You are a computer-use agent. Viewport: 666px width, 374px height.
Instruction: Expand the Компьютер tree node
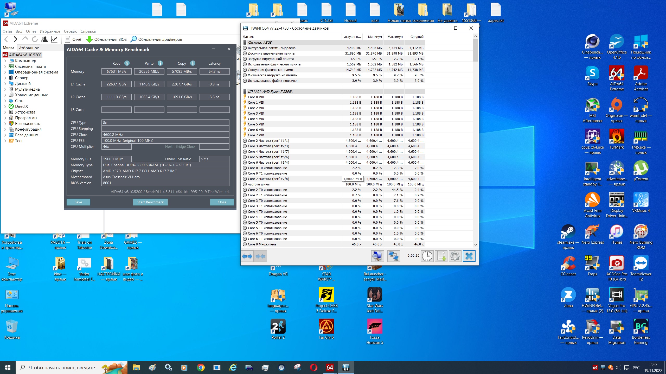click(5, 61)
